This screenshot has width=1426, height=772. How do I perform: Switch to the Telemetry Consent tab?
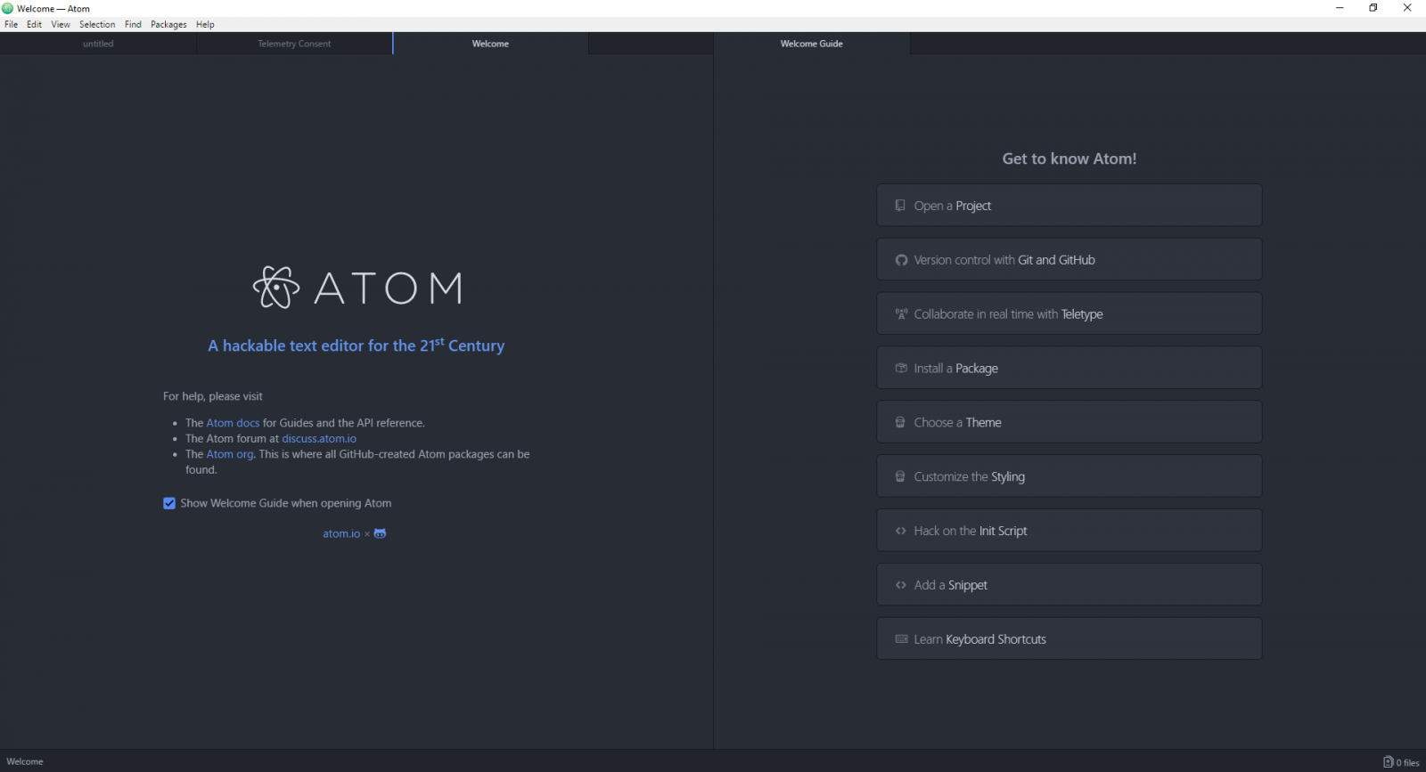(x=294, y=44)
